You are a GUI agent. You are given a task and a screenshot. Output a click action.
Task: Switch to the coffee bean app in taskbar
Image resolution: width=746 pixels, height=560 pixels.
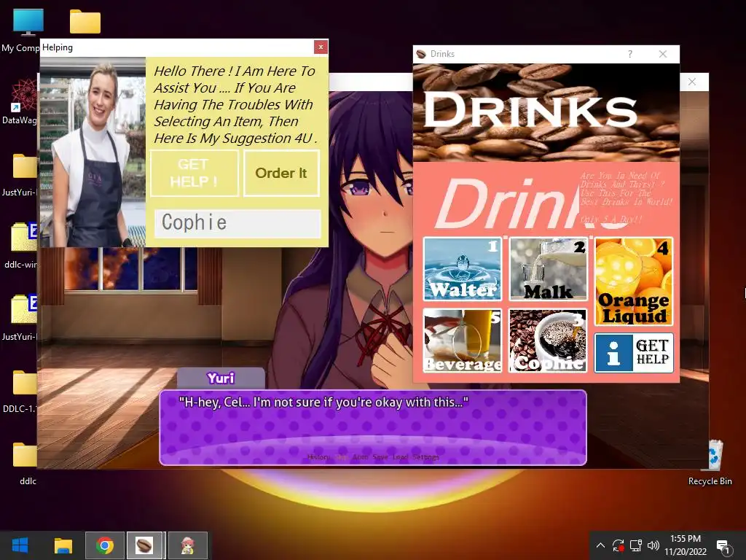click(144, 545)
